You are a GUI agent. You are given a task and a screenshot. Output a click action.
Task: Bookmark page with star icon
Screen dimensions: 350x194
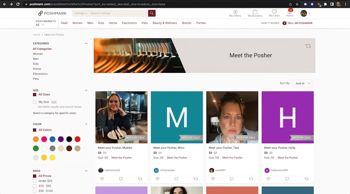pos(297,4)
